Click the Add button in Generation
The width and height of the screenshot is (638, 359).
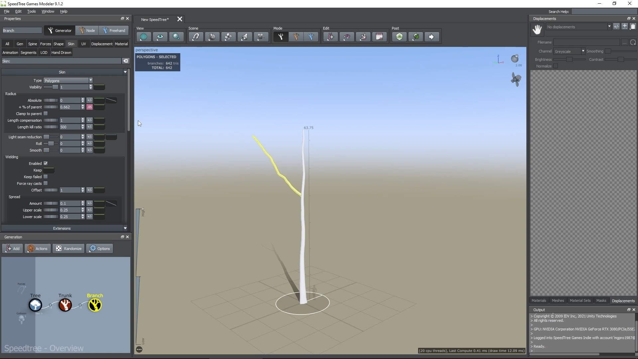click(13, 249)
